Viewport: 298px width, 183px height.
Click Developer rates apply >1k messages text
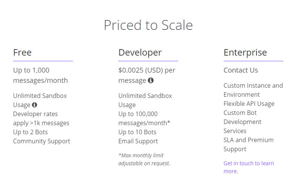point(41,118)
